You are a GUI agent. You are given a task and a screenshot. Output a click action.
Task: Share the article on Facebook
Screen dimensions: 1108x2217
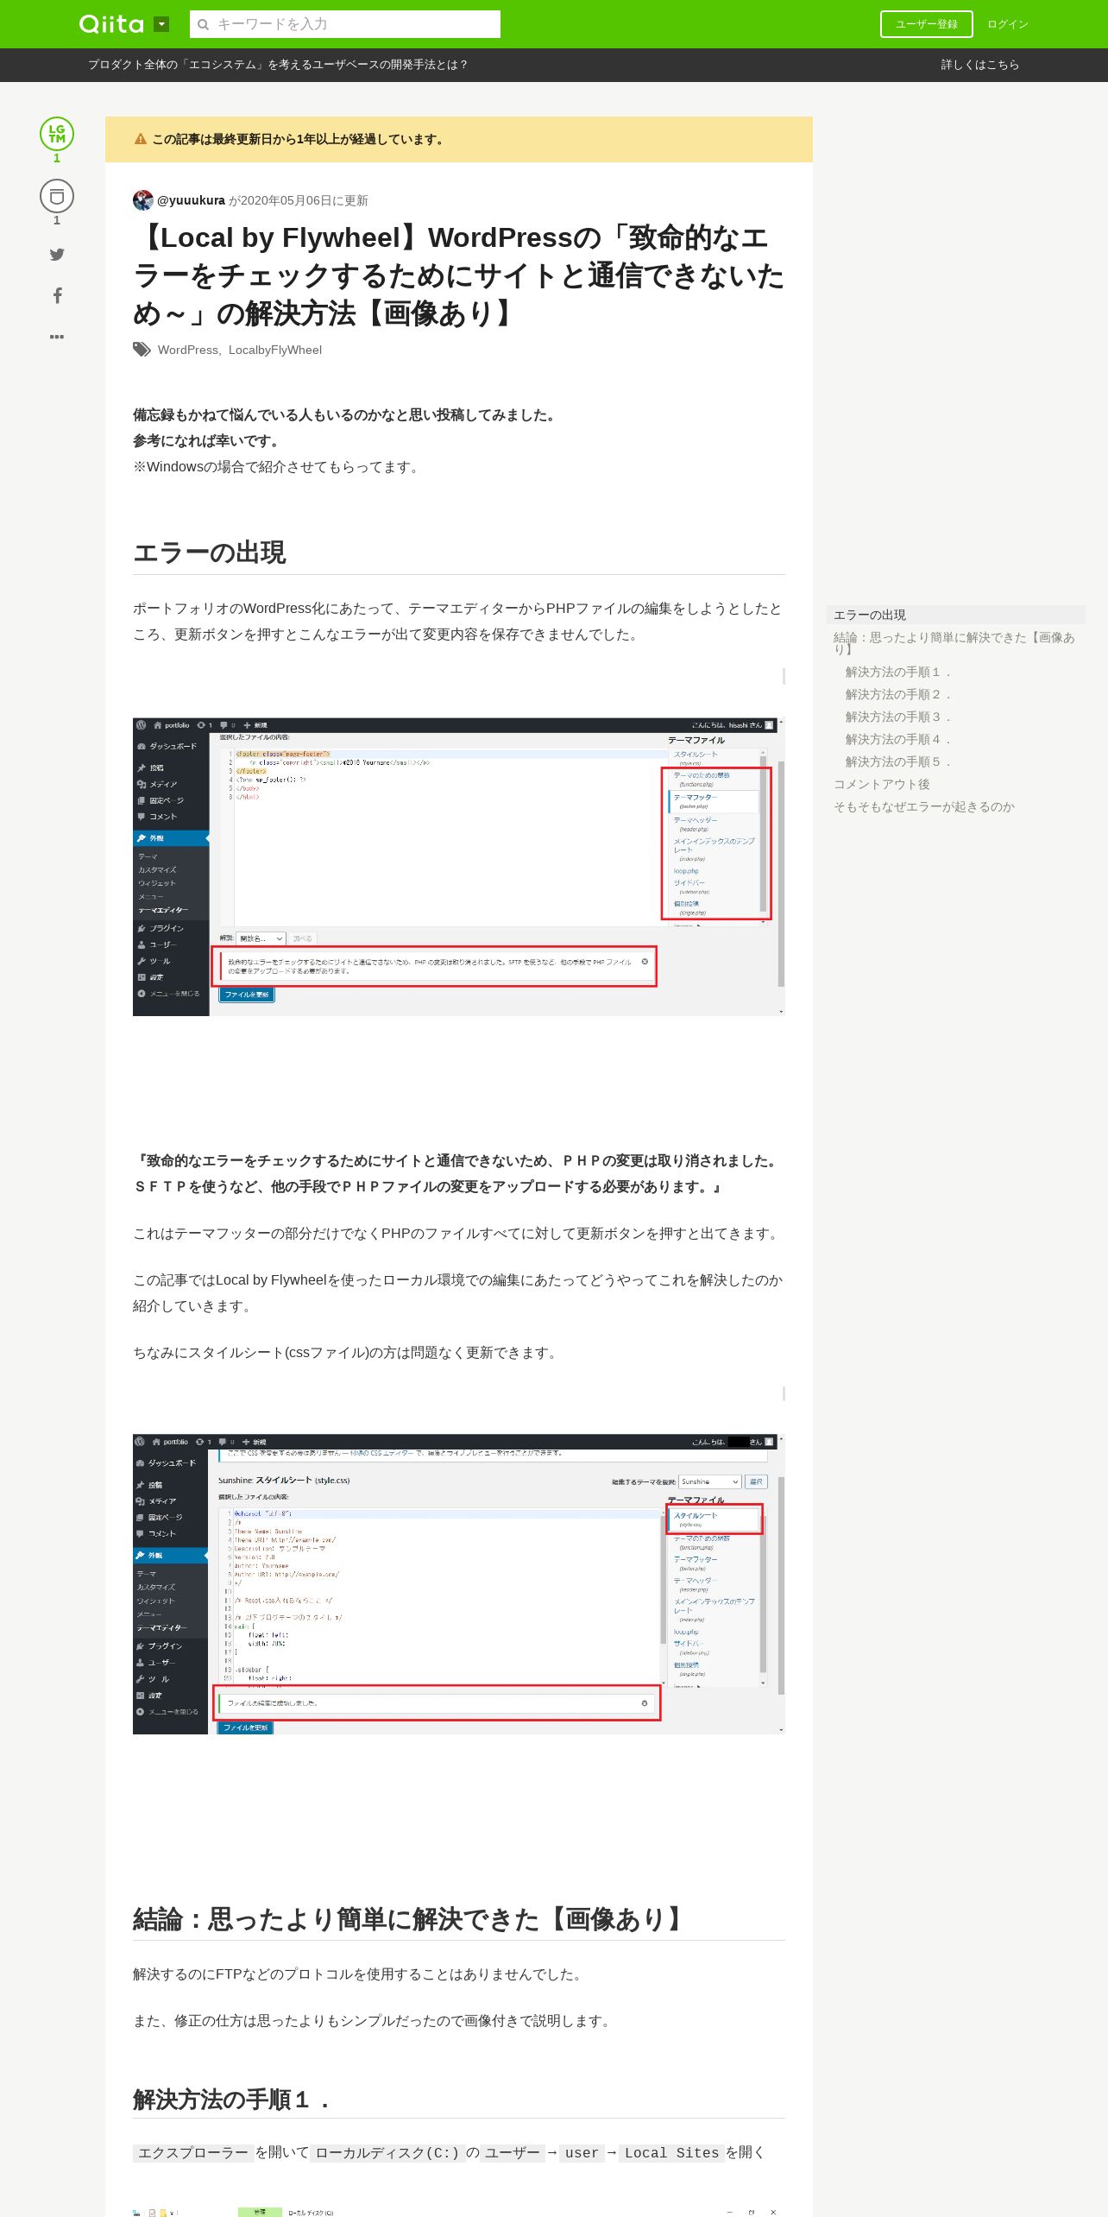[57, 296]
